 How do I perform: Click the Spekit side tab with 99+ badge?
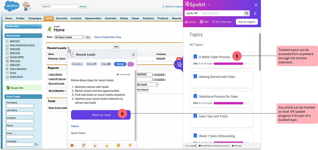pyautogui.click(x=179, y=65)
